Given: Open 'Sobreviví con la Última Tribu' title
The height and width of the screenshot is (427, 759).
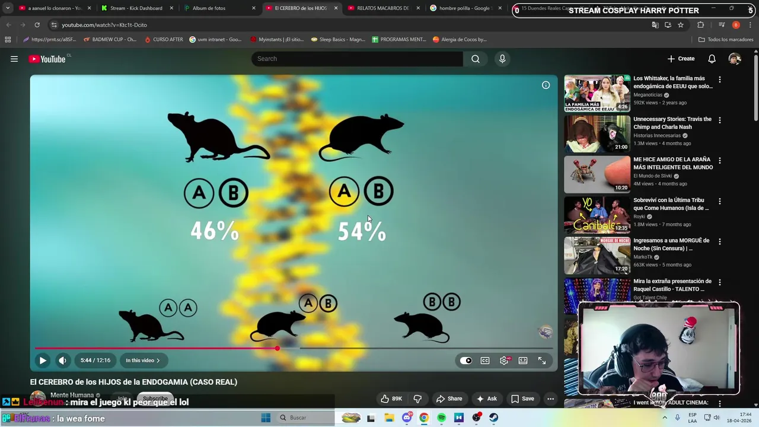Looking at the screenshot, I should 672,204.
